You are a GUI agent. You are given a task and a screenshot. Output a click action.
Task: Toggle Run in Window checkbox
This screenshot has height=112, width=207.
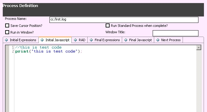coord(7,32)
